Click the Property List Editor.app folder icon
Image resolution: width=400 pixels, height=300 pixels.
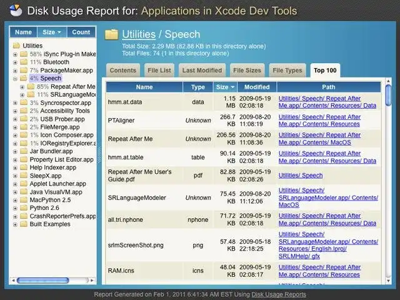[24, 159]
